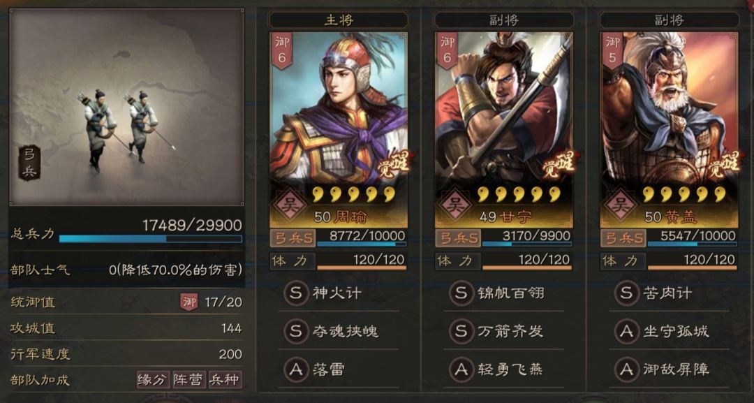Click the 主将 slot header tab
The image size is (754, 403).
point(339,20)
